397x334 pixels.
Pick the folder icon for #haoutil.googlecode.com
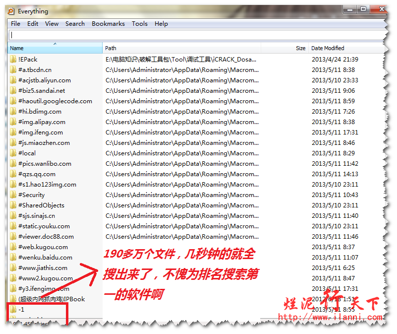click(13, 101)
